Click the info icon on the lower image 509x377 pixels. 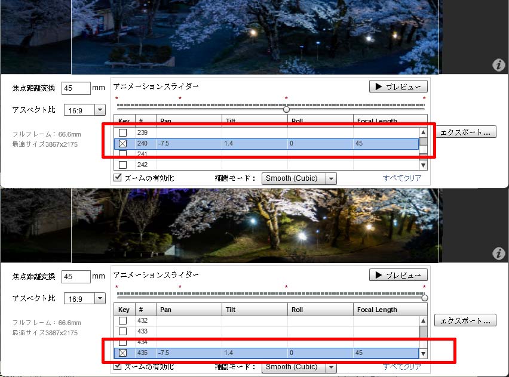click(x=498, y=254)
